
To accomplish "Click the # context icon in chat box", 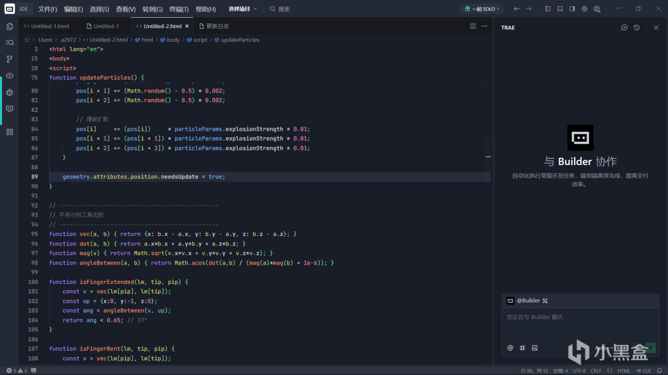I will [x=522, y=348].
